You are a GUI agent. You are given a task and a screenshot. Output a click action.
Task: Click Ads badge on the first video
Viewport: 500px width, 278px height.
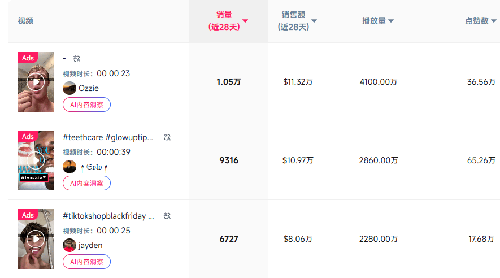28,58
